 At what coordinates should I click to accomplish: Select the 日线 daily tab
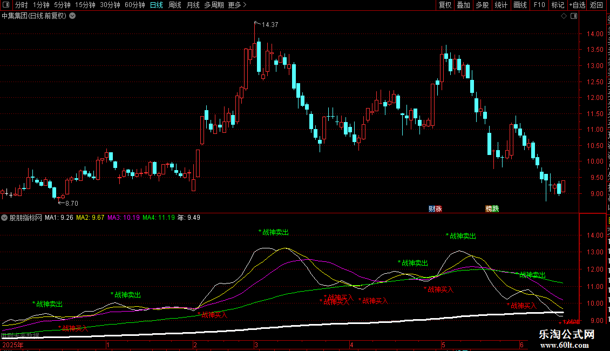tap(157, 5)
